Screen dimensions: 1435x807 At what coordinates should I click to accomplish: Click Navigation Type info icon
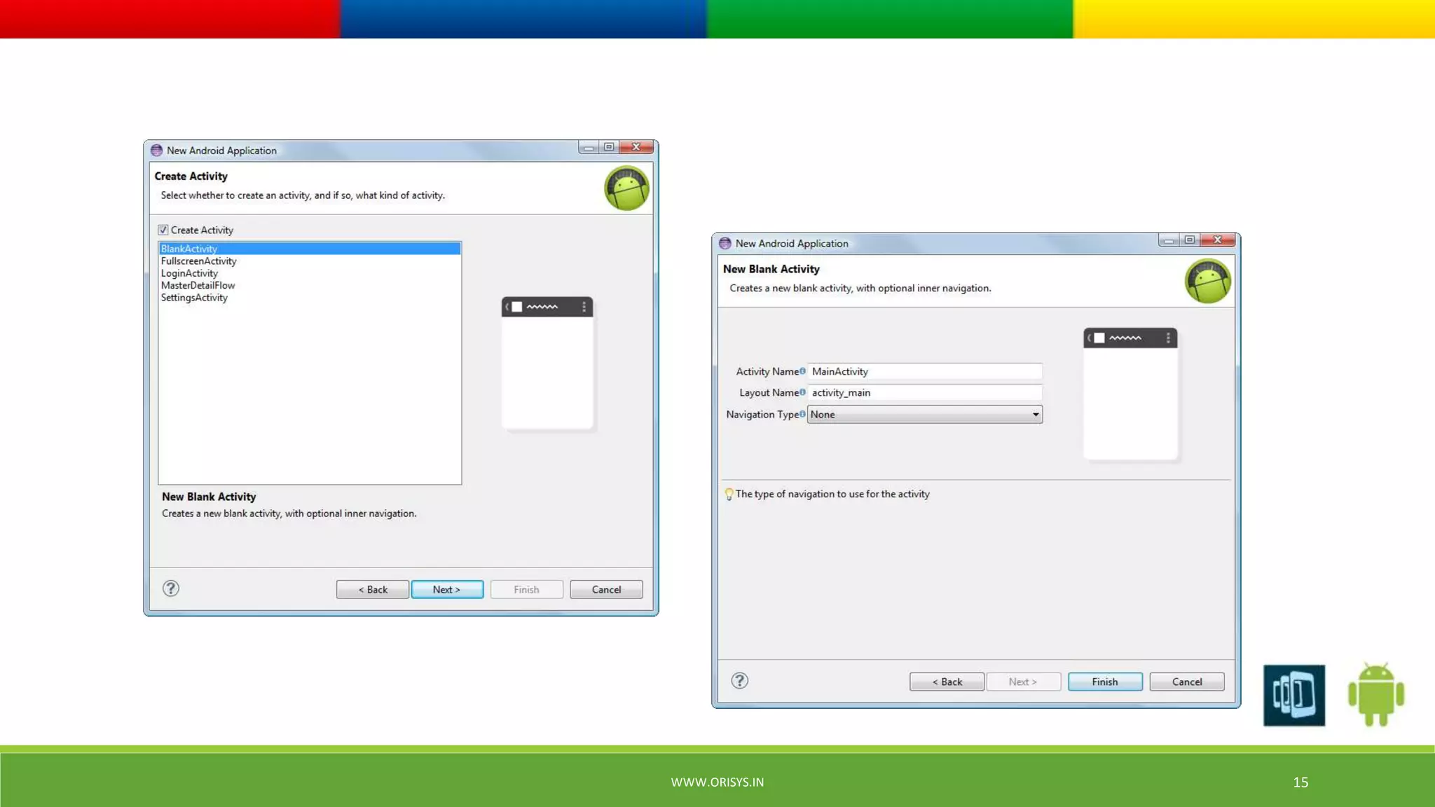[802, 414]
